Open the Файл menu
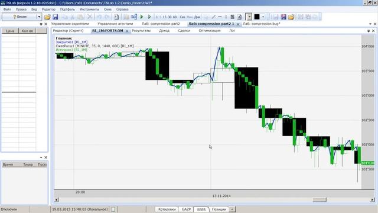This screenshot has width=378, height=213. tap(7, 9)
